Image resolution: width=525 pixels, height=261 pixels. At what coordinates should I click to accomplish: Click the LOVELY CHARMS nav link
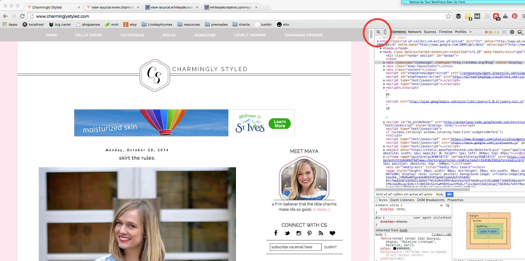tap(250, 35)
